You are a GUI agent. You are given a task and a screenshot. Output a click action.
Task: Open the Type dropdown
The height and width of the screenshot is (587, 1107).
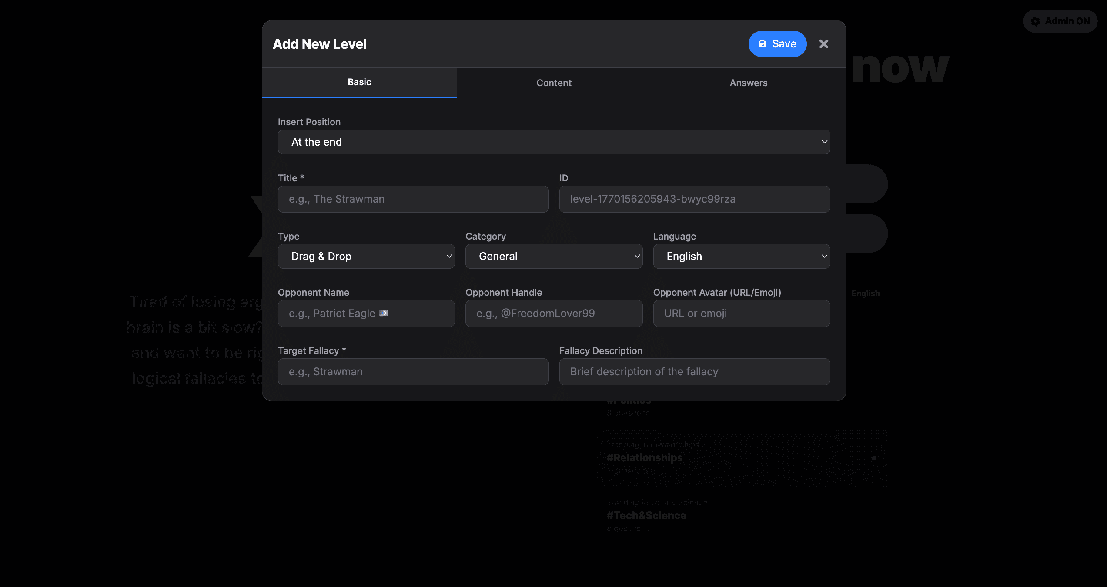pyautogui.click(x=366, y=257)
